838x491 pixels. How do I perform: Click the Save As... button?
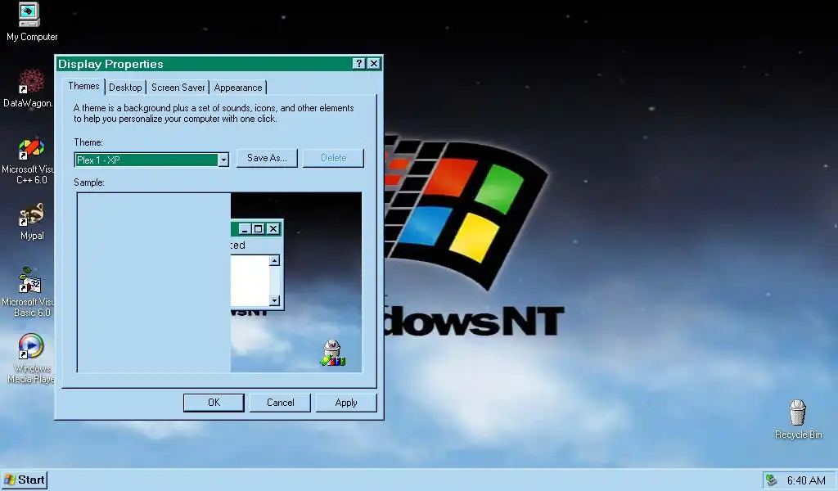click(267, 158)
